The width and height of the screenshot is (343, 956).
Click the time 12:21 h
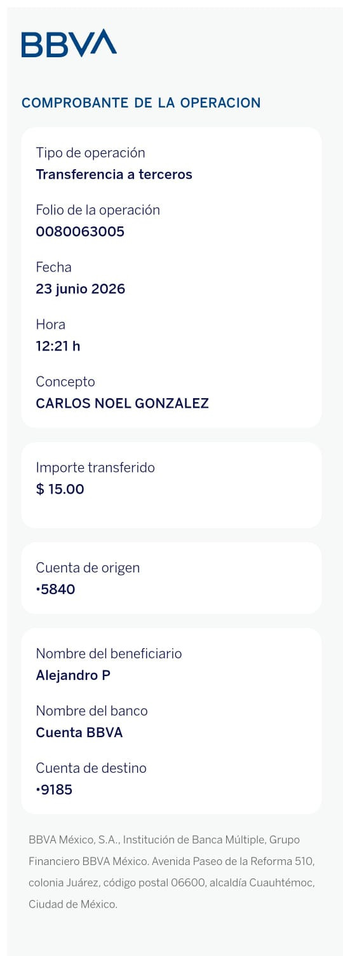point(58,346)
